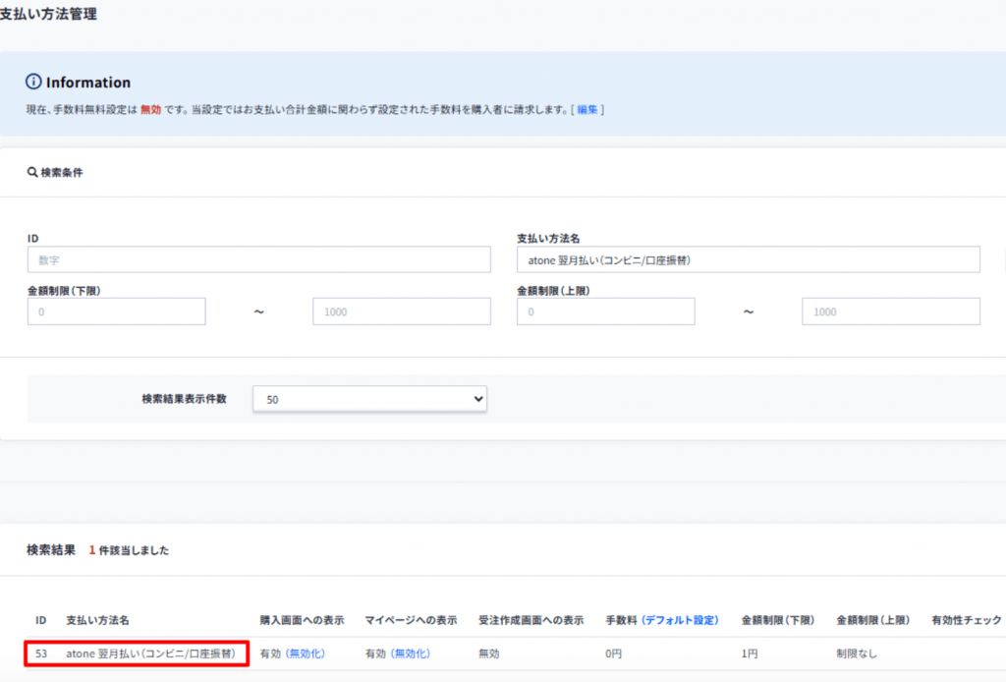Click the 受注作成画面への表示 column header
The image size is (1006, 682).
click(x=531, y=621)
